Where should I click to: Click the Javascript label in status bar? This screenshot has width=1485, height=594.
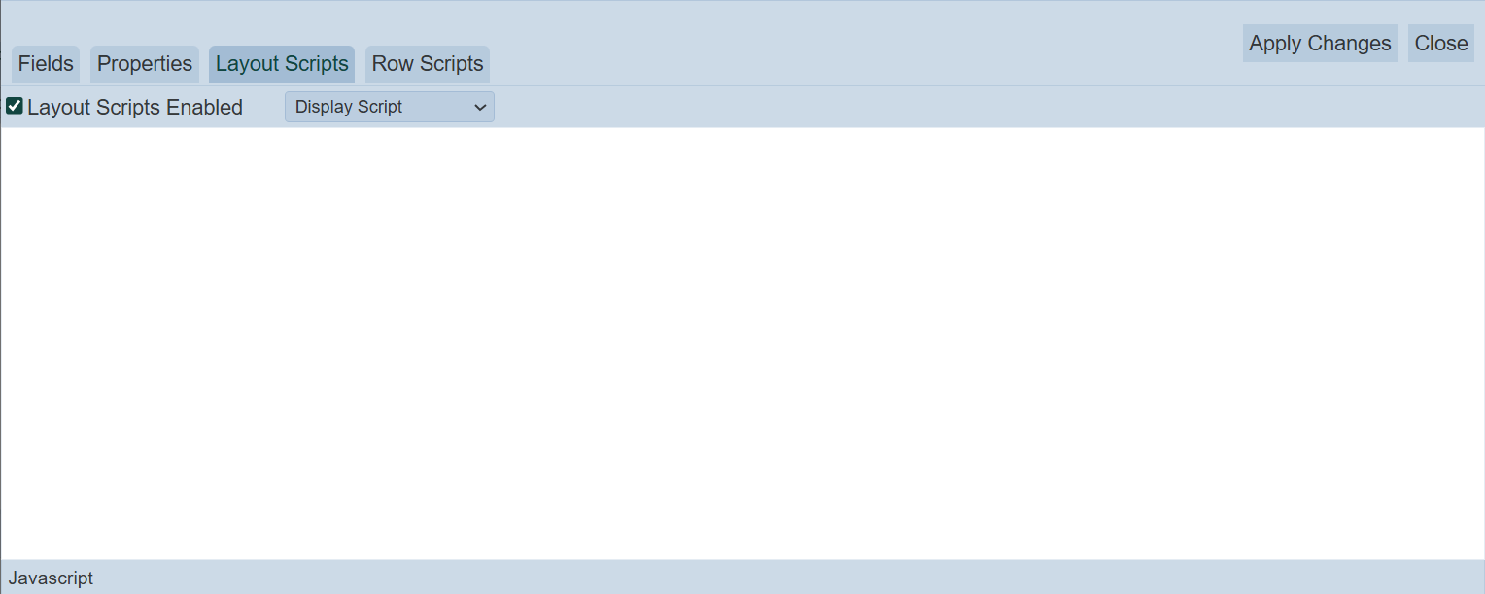(x=52, y=578)
